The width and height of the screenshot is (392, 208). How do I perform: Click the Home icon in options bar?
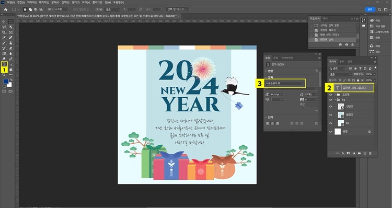(x=6, y=9)
